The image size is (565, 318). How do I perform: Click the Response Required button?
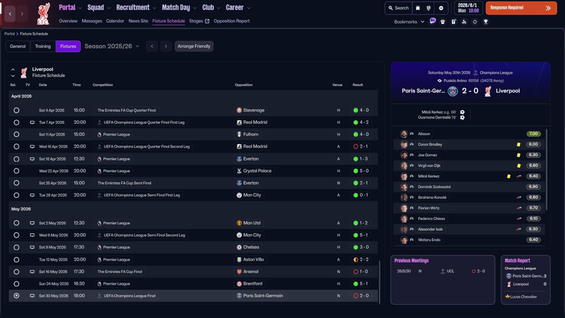click(x=521, y=8)
